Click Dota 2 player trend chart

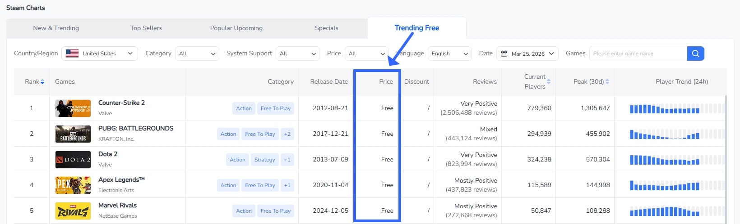(677, 160)
